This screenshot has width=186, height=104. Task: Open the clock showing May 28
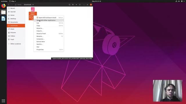point(96,1)
